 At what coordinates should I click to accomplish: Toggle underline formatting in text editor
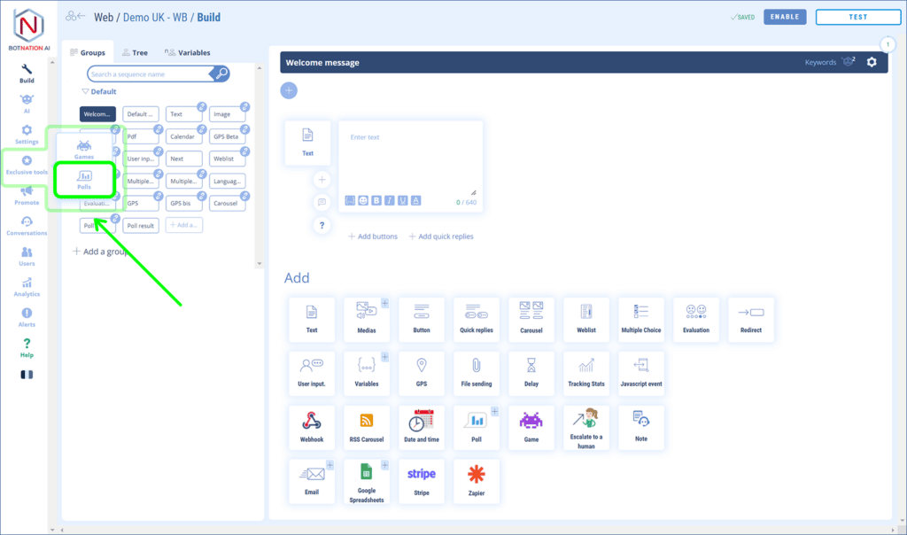pos(403,201)
